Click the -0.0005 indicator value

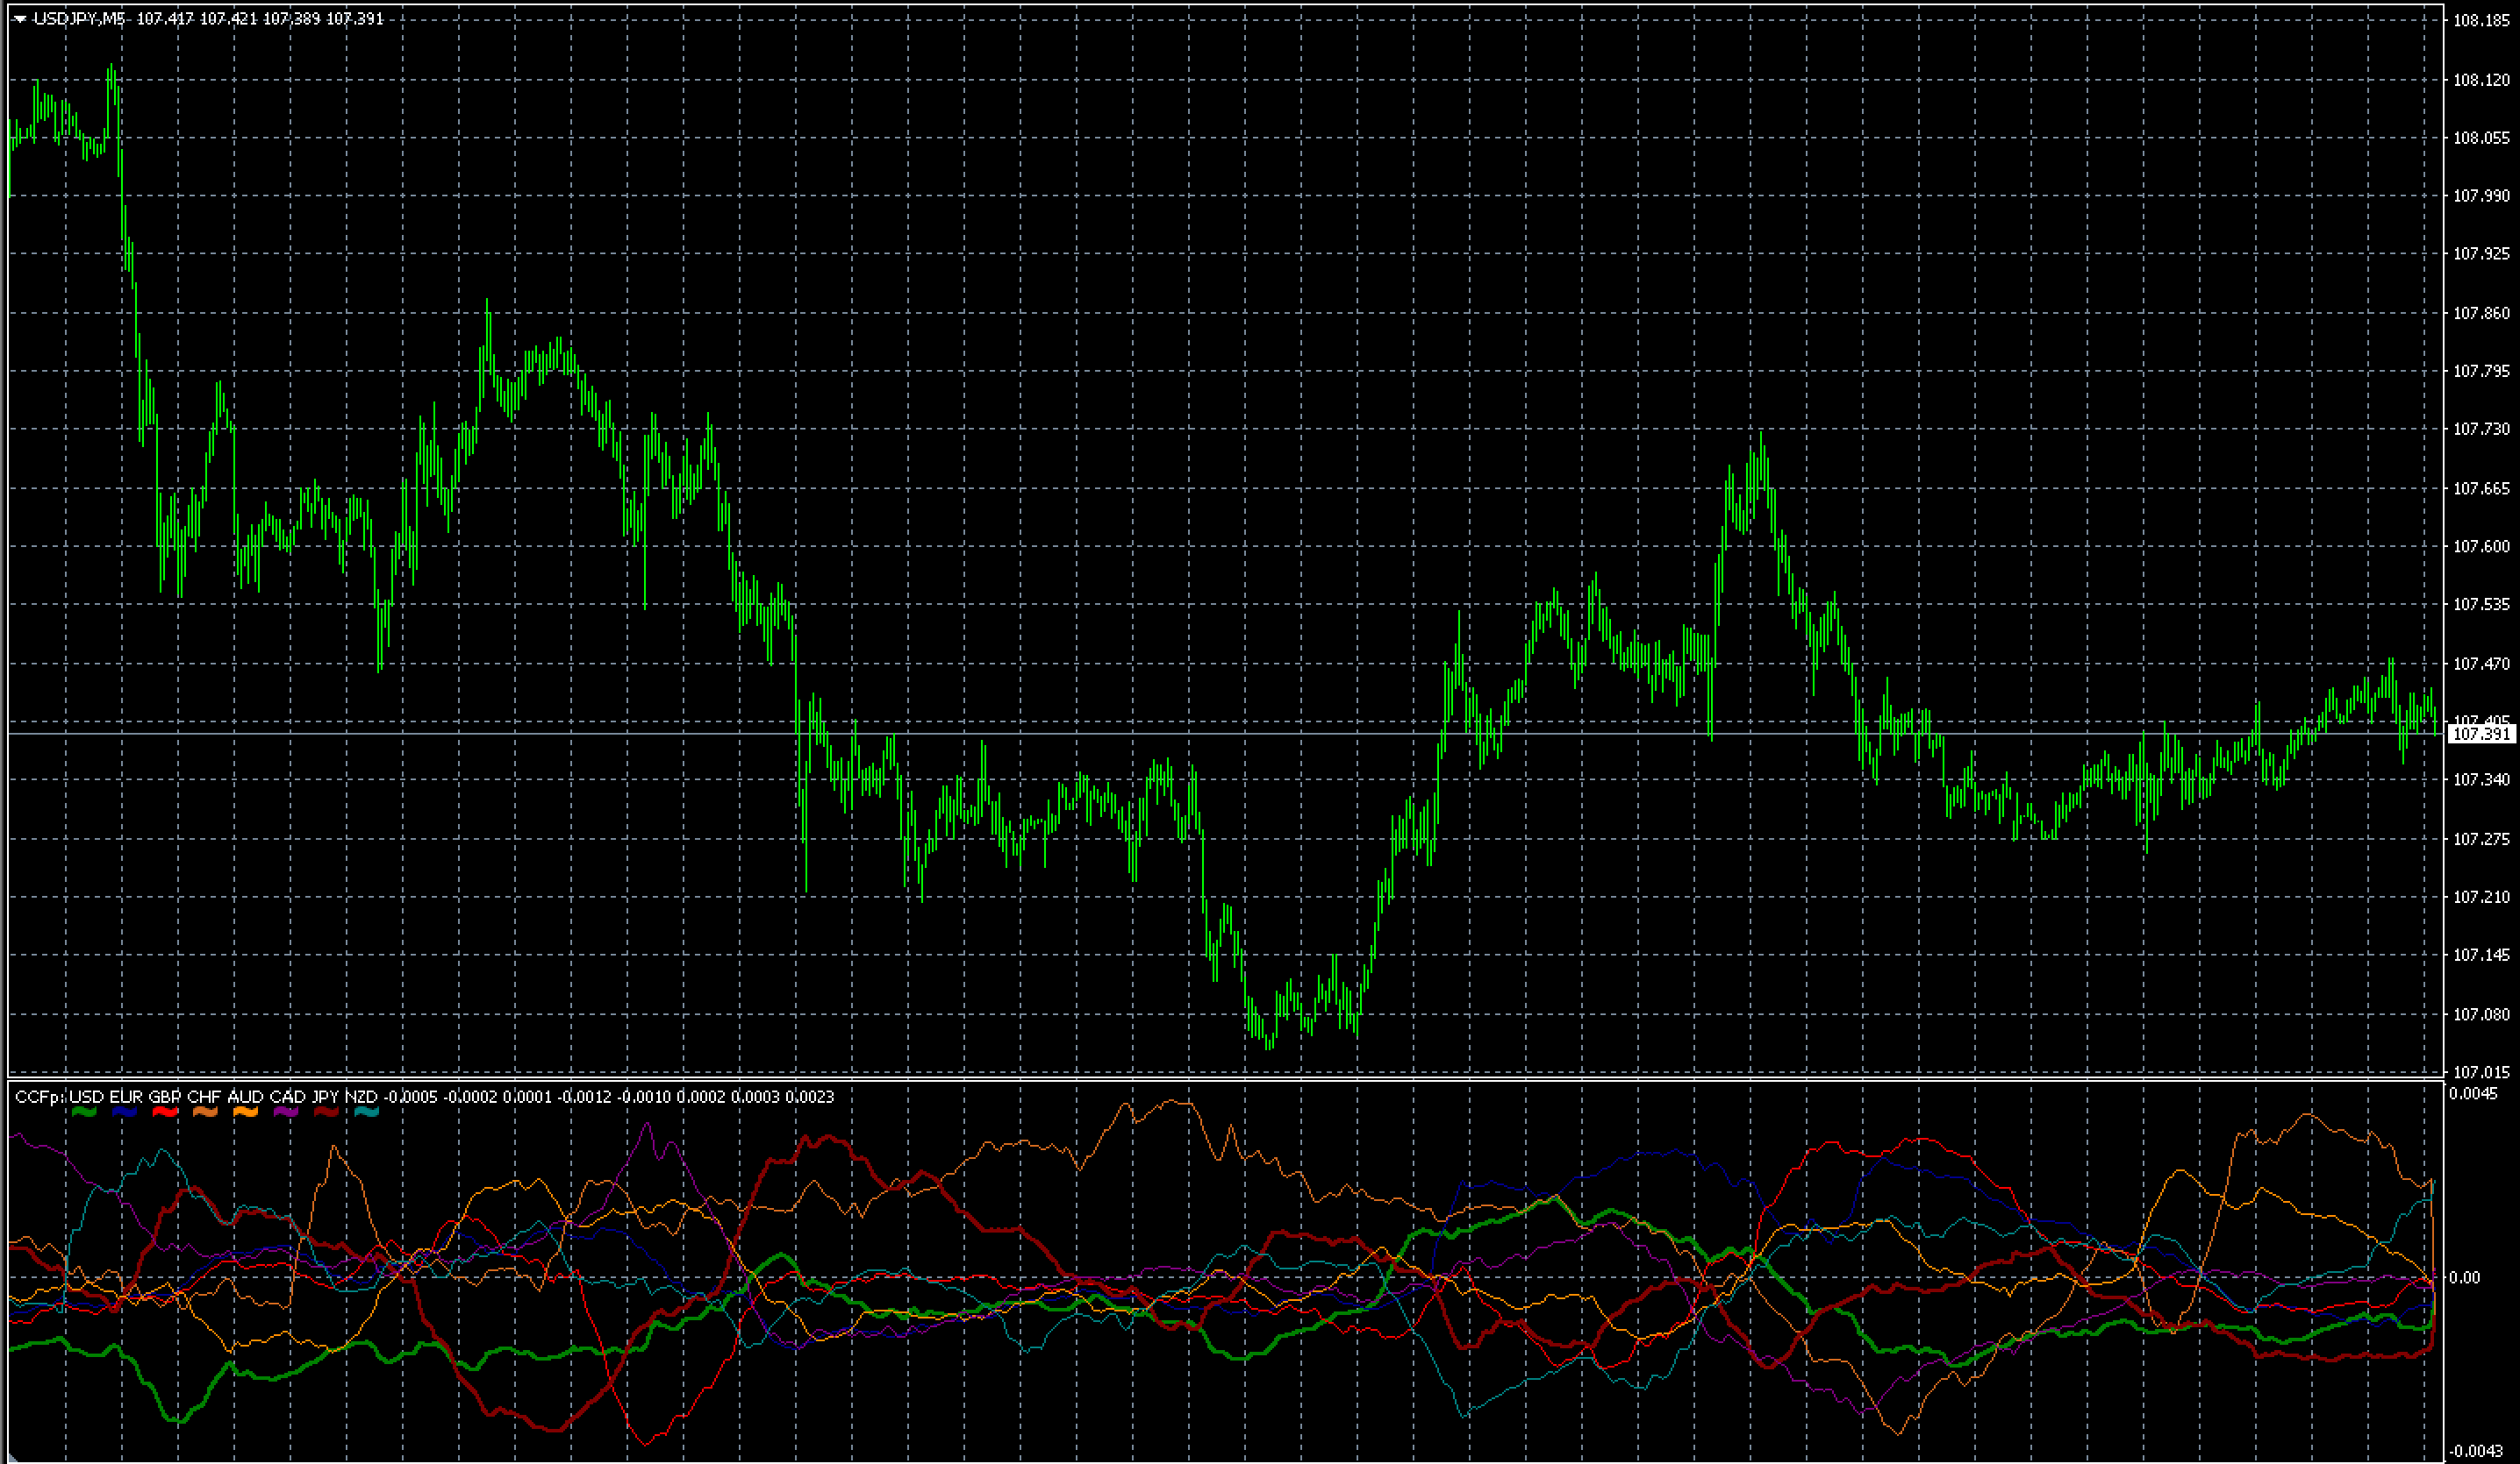click(x=411, y=1097)
